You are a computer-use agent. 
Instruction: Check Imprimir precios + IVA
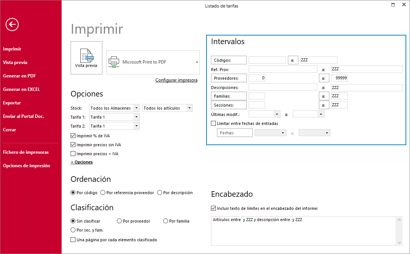point(73,154)
